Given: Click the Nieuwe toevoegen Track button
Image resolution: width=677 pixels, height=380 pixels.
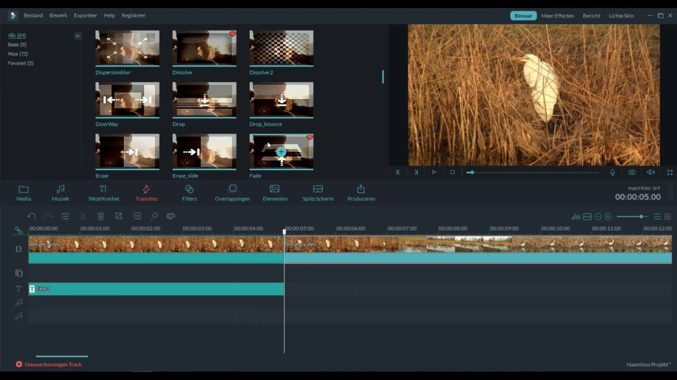Looking at the screenshot, I should 49,364.
